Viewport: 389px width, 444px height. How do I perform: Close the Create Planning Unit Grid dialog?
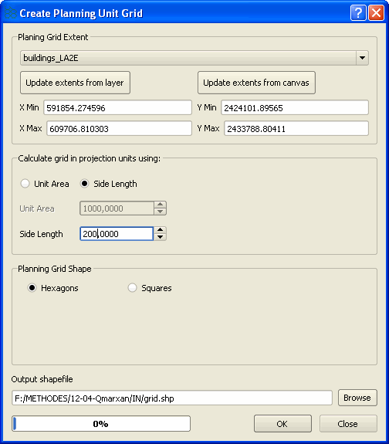[x=376, y=13]
